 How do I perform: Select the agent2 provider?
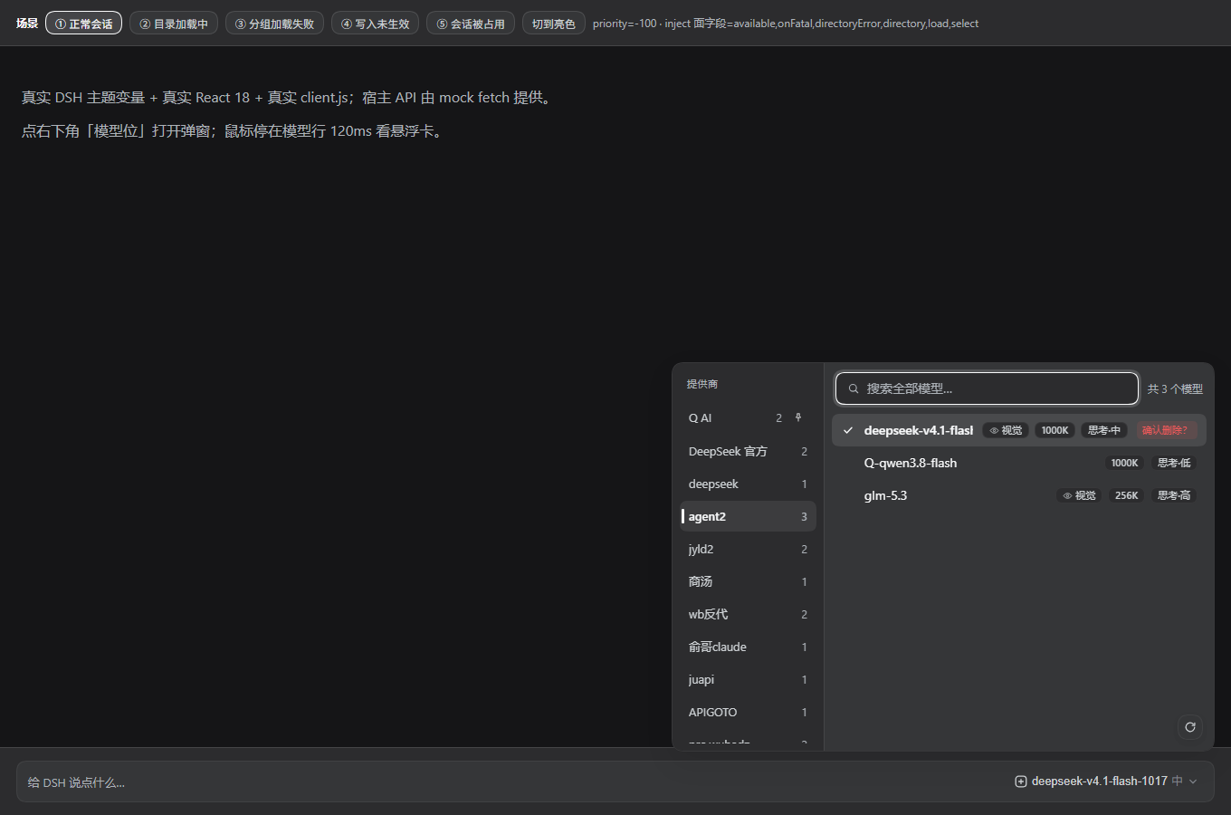click(748, 516)
